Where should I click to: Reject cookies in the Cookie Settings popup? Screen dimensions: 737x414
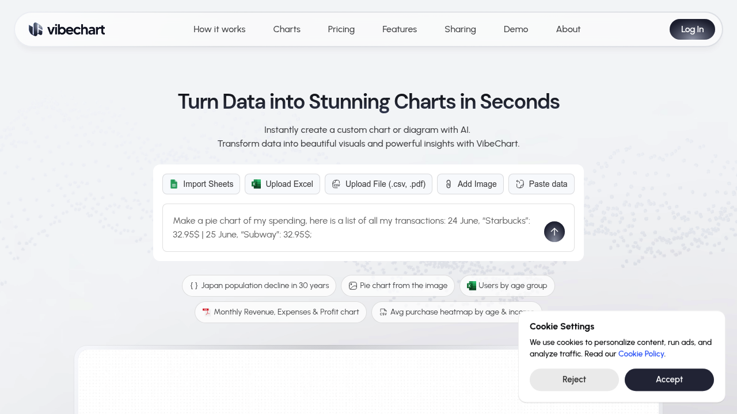(x=574, y=379)
